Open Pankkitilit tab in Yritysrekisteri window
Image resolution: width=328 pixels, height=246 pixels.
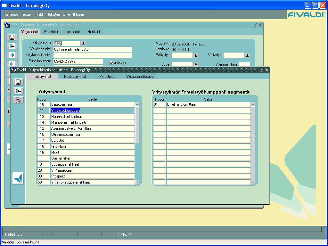point(52,32)
